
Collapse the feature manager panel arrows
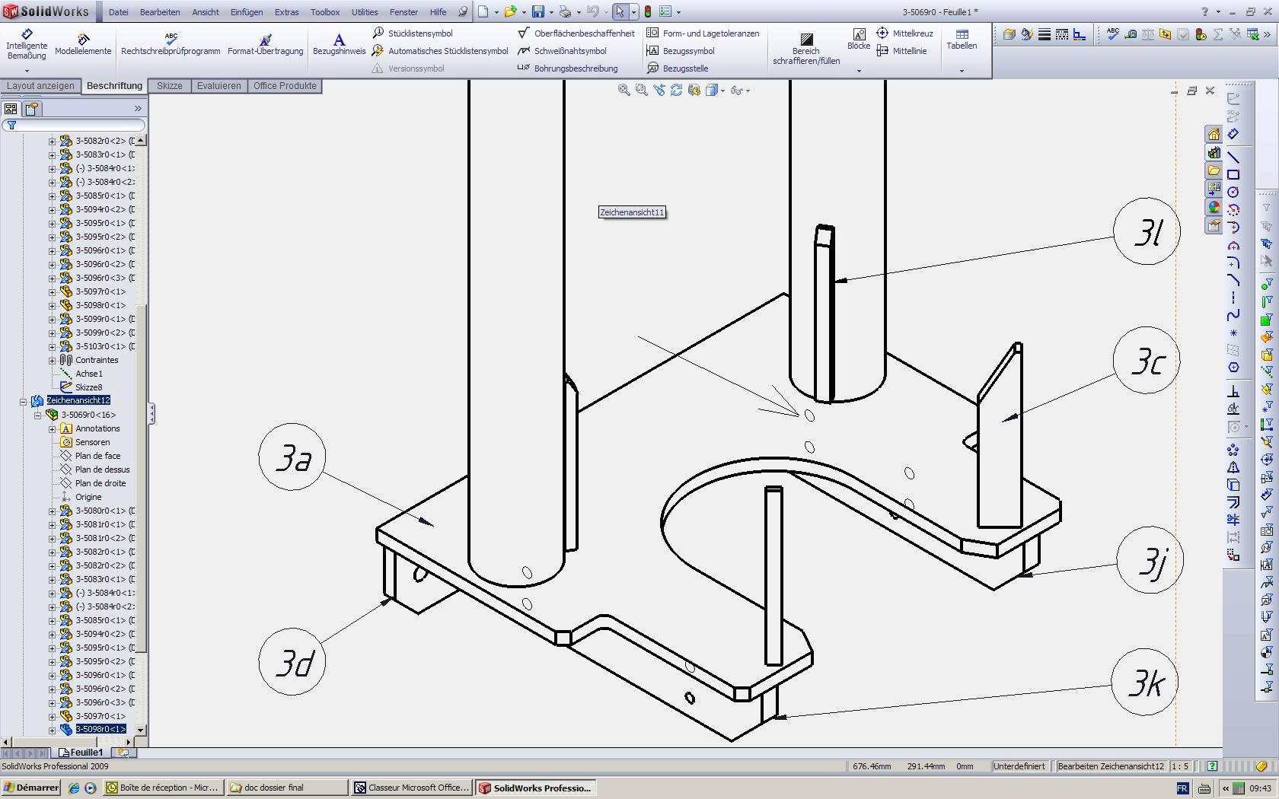click(138, 109)
